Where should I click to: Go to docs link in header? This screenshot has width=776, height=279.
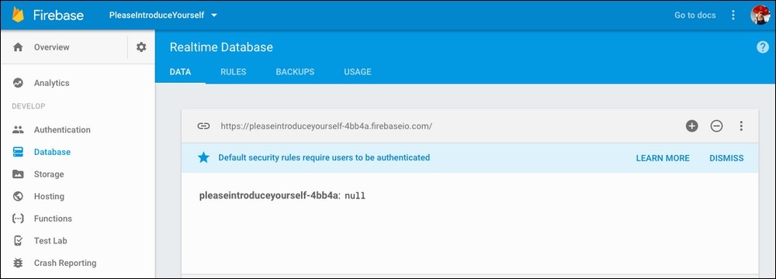point(695,15)
